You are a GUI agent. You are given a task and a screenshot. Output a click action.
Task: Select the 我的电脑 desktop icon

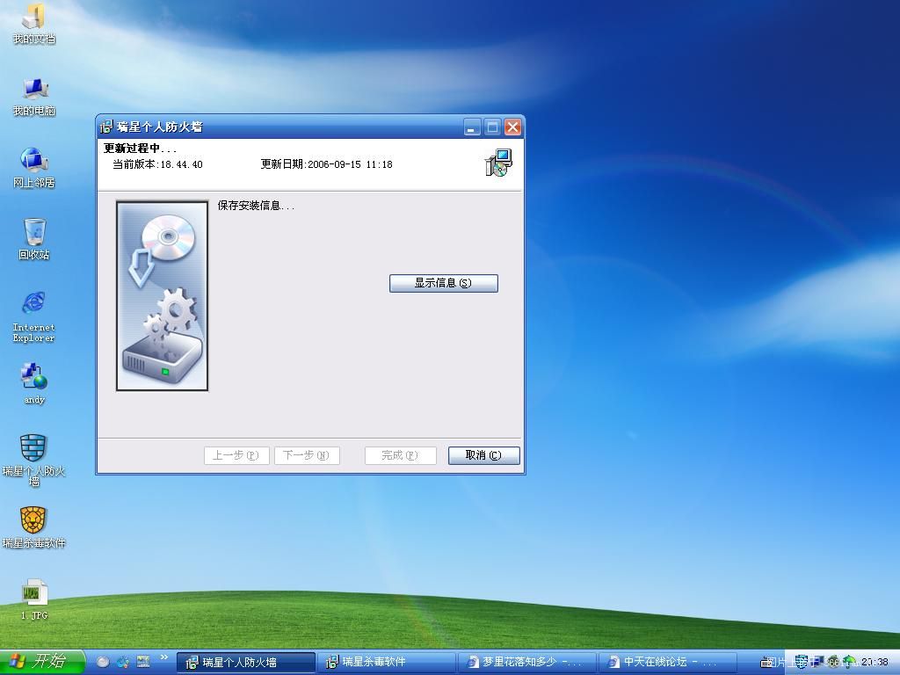(34, 97)
